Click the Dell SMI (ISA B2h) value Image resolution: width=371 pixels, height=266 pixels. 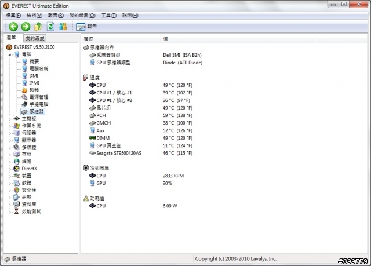(x=182, y=55)
